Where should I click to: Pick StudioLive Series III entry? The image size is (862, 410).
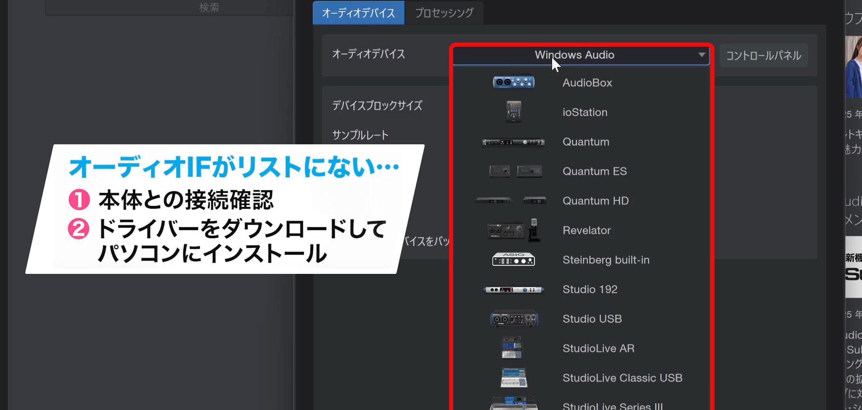click(x=612, y=406)
